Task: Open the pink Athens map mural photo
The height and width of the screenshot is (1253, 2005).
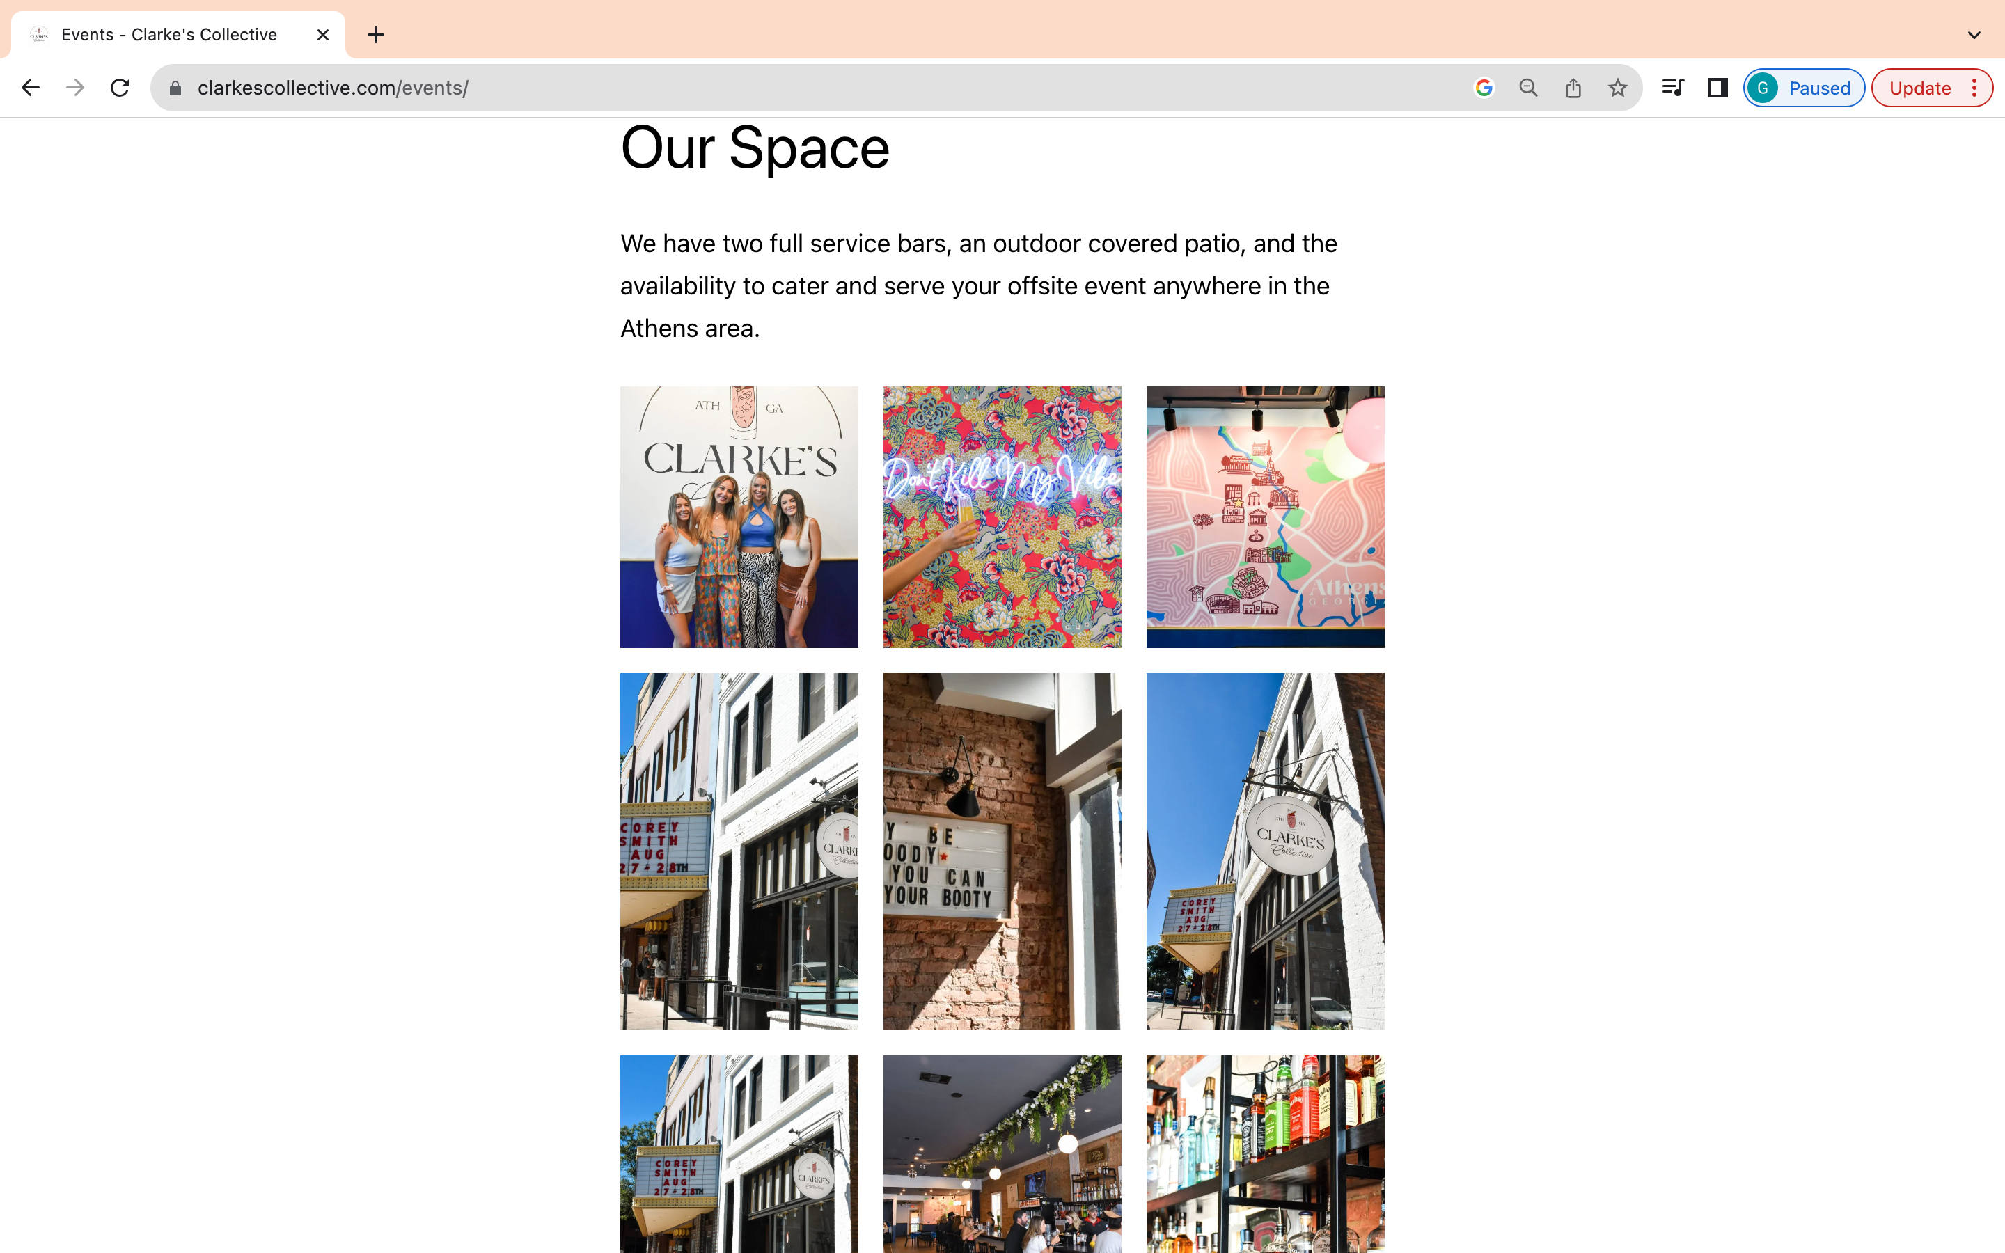Action: [1264, 517]
